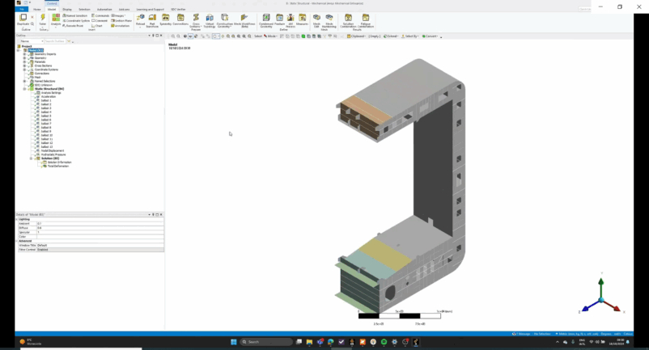Expand the Materials tree node
Viewport: 649px width, 350px height.
[24, 62]
